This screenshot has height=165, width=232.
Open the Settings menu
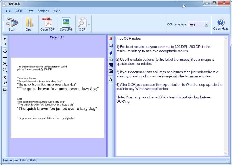point(43,11)
